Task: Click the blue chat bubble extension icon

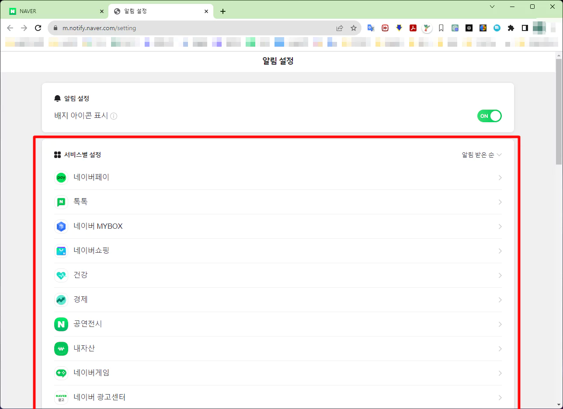Action: point(497,28)
